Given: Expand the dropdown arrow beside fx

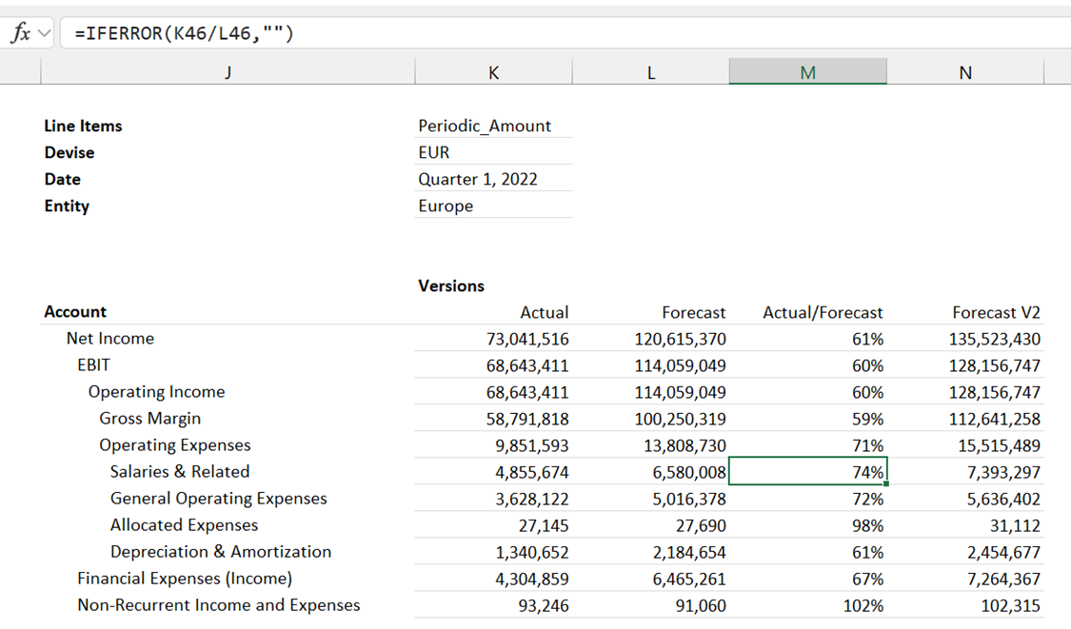Looking at the screenshot, I should coord(45,34).
